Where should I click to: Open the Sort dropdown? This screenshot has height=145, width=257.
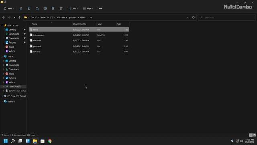73,8
